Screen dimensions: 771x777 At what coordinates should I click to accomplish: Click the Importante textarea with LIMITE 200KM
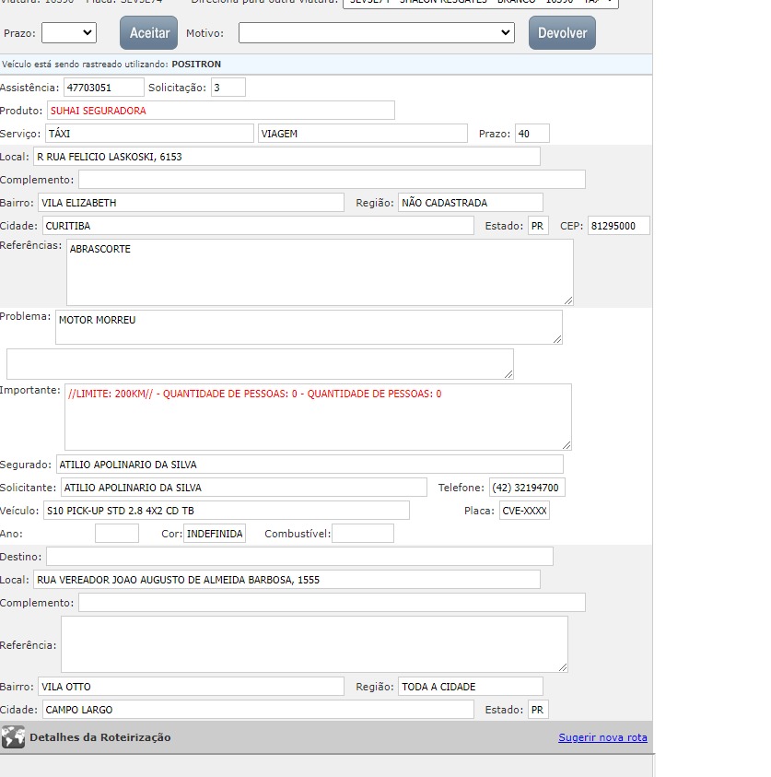tap(318, 418)
